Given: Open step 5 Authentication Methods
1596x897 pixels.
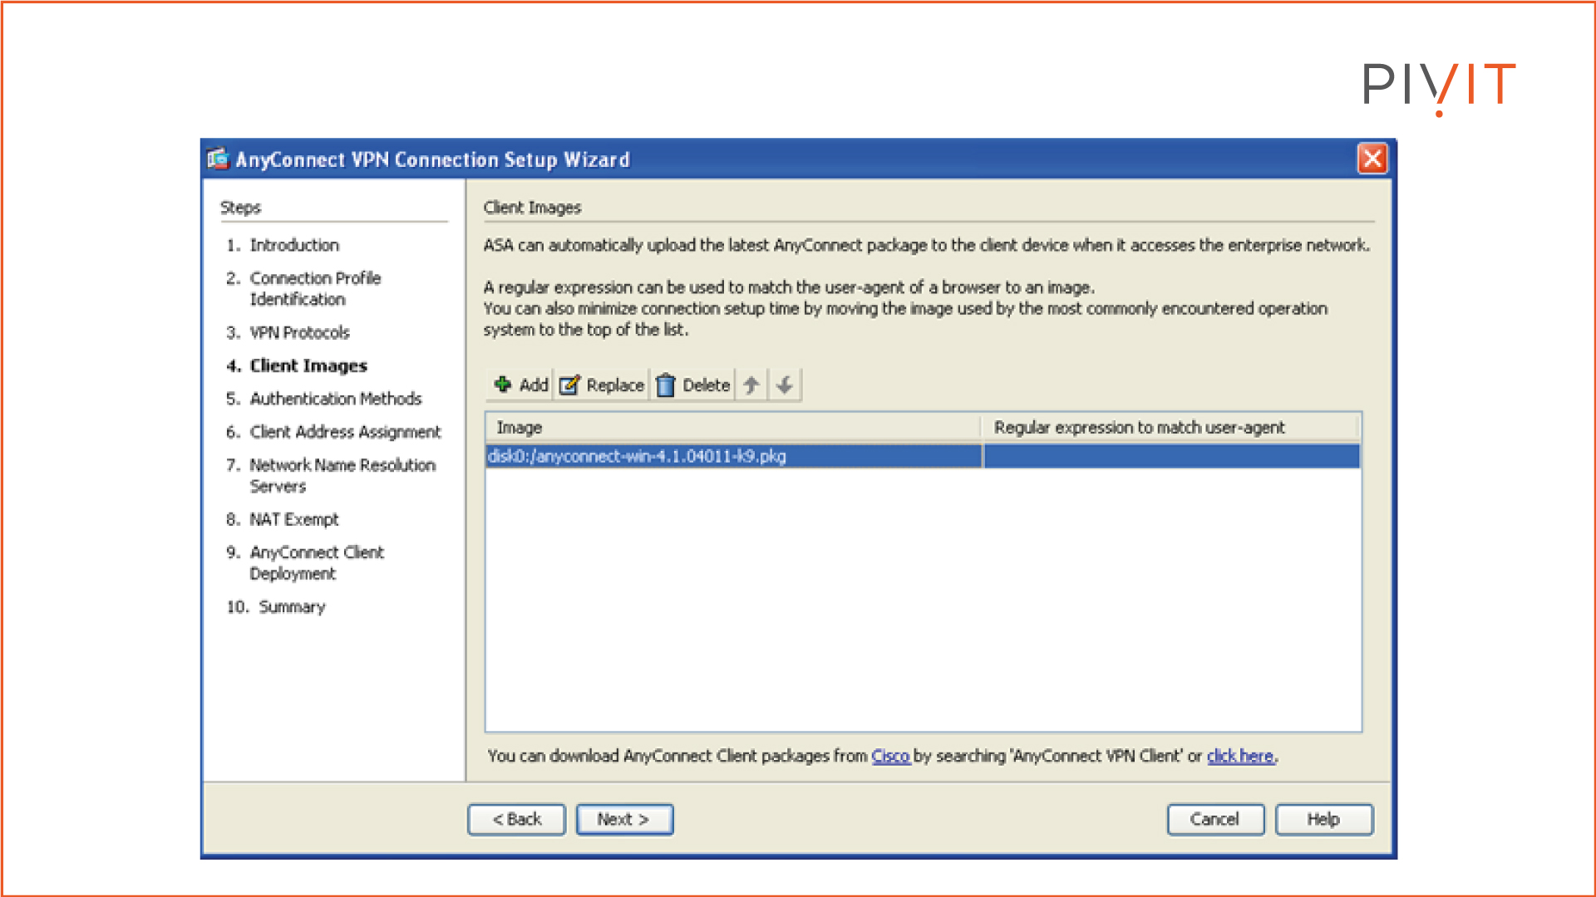Looking at the screenshot, I should [335, 399].
